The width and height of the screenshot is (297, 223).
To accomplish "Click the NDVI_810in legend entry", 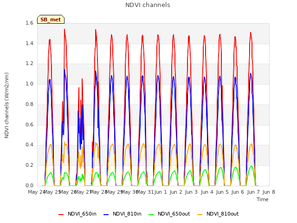I will pyautogui.click(x=123, y=214).
